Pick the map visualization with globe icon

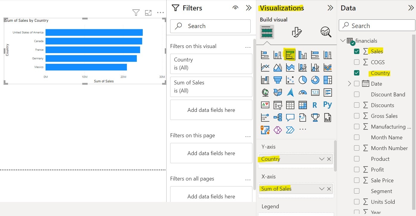point(265,92)
